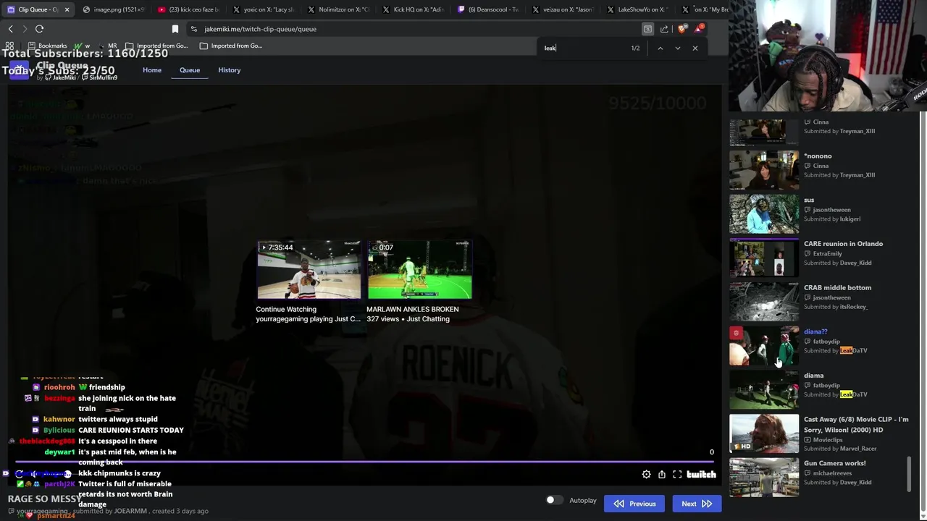The width and height of the screenshot is (927, 521).
Task: Switch to the kick ceo faze YouTube tab
Action: click(189, 9)
